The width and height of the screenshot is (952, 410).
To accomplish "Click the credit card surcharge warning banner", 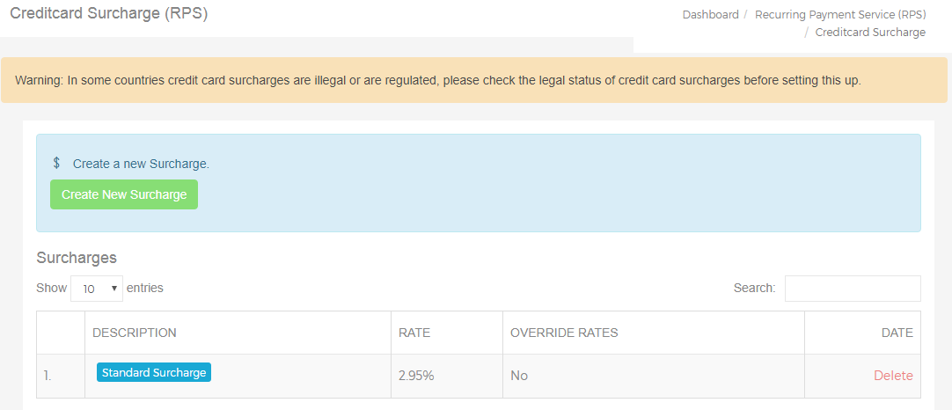I will pos(474,80).
